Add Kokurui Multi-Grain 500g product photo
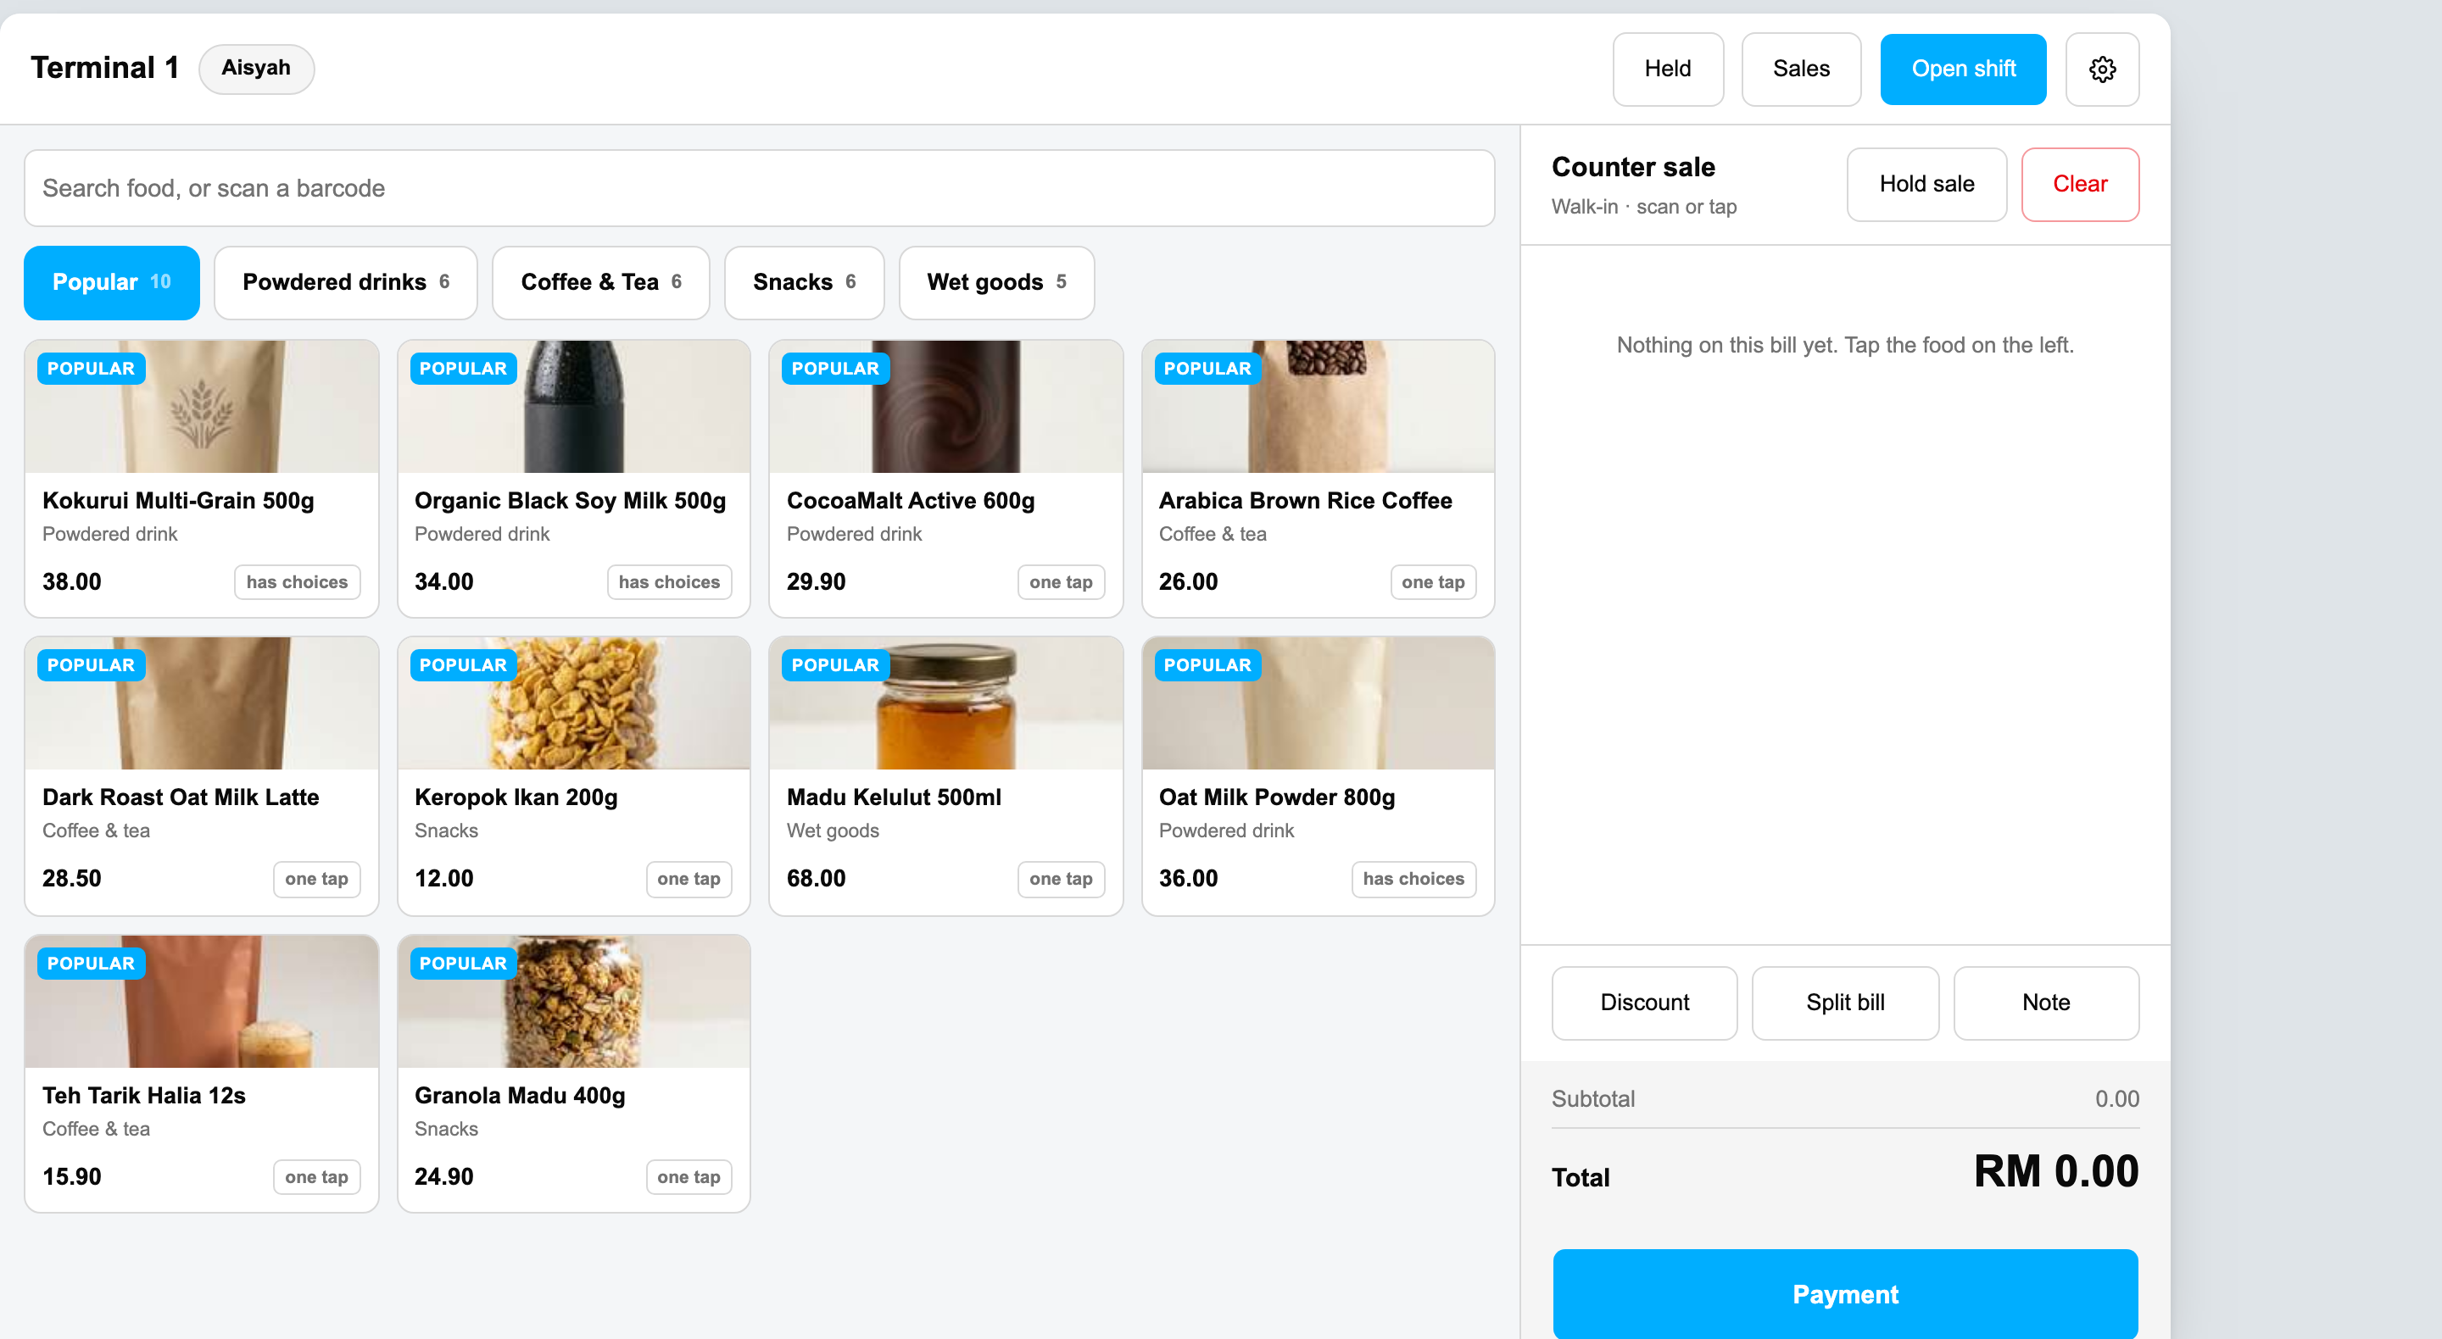This screenshot has height=1339, width=2442. [202, 407]
